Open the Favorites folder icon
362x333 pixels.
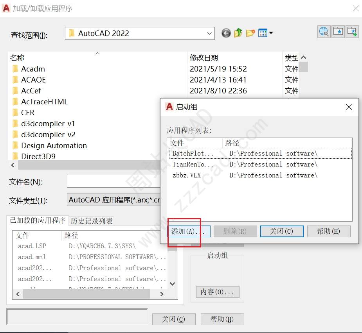point(338,31)
